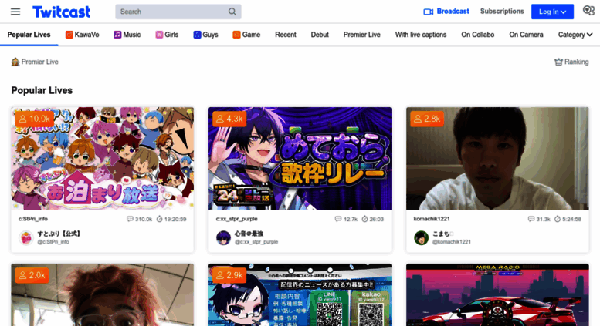This screenshot has width=600, height=326.
Task: Open the hamburger menu
Action: (15, 12)
